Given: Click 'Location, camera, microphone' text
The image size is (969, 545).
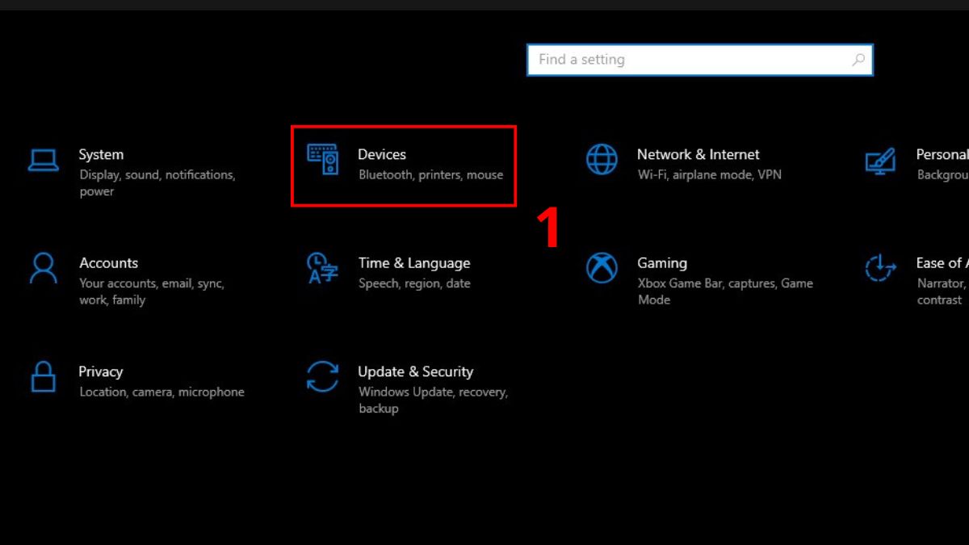Looking at the screenshot, I should coord(161,392).
